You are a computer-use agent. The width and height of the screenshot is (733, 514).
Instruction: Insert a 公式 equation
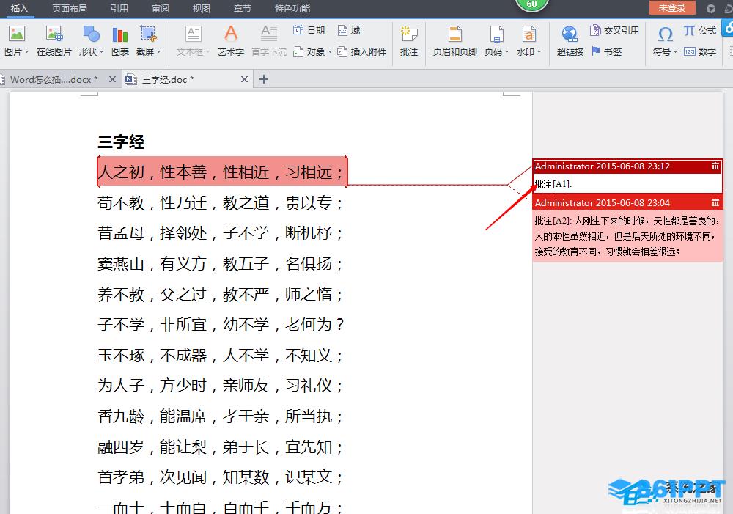[x=699, y=30]
